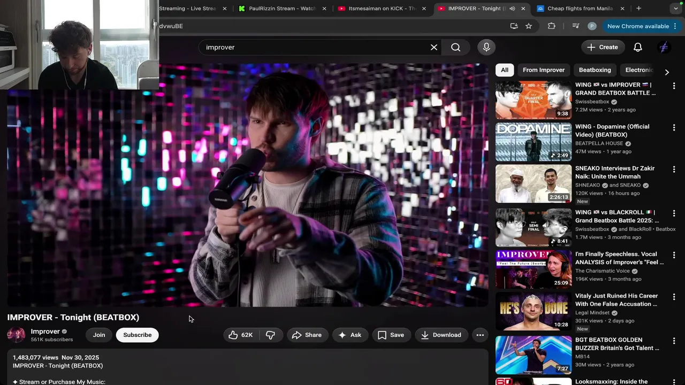Open SNEAKO Dr Zakir Naik thumbnail

(533, 183)
